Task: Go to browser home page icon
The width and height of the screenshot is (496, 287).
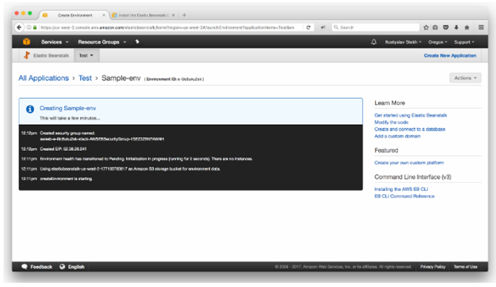Action: 466,27
